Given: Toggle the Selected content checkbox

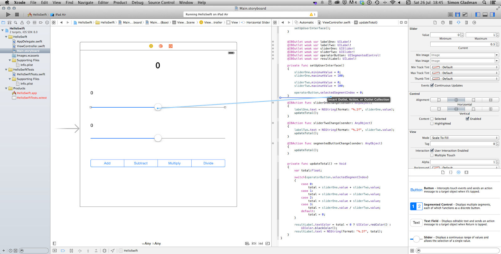Looking at the screenshot, I should click(x=432, y=119).
